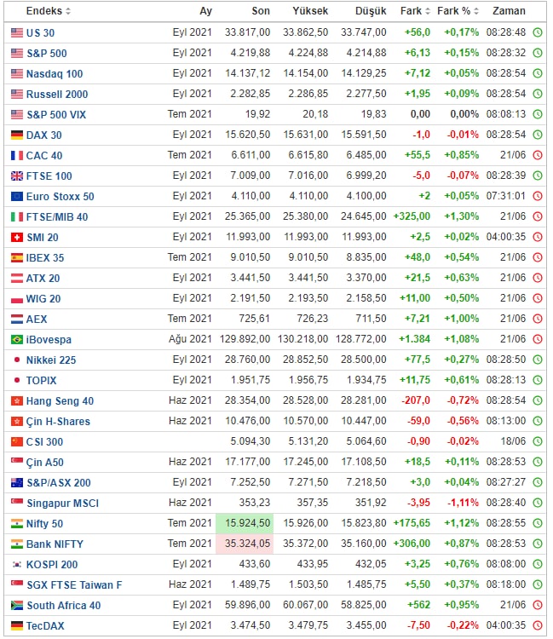Click the EU flag next to Euro Stoxx 50
The image size is (553, 639).
click(17, 197)
